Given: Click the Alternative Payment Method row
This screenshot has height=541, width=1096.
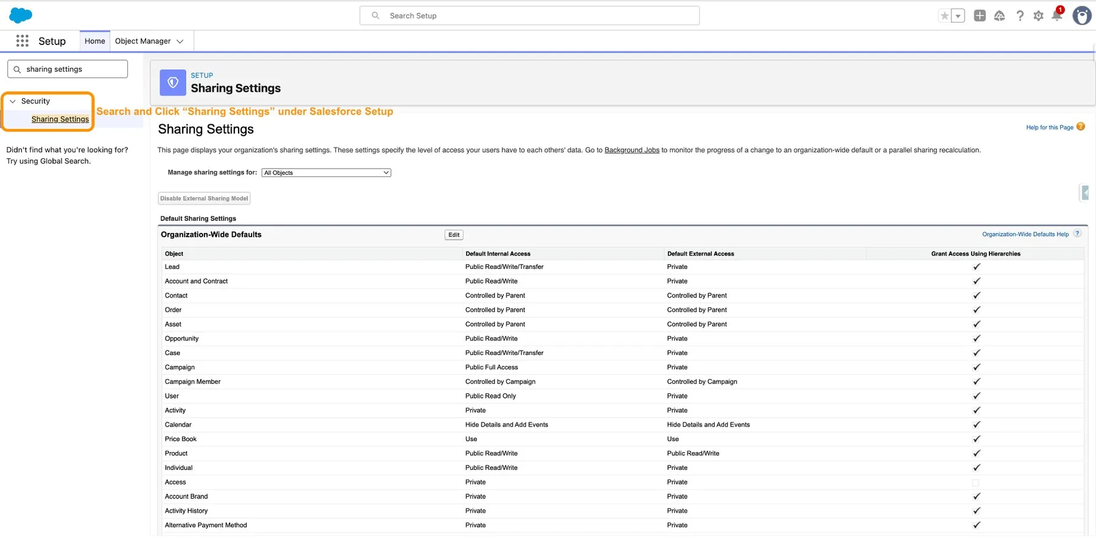Looking at the screenshot, I should point(622,525).
